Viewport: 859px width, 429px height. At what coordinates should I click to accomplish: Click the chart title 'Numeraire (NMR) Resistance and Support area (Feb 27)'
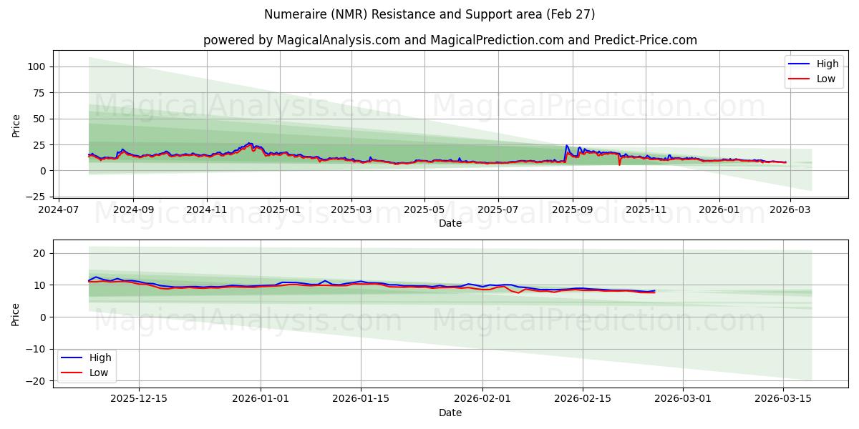click(429, 14)
